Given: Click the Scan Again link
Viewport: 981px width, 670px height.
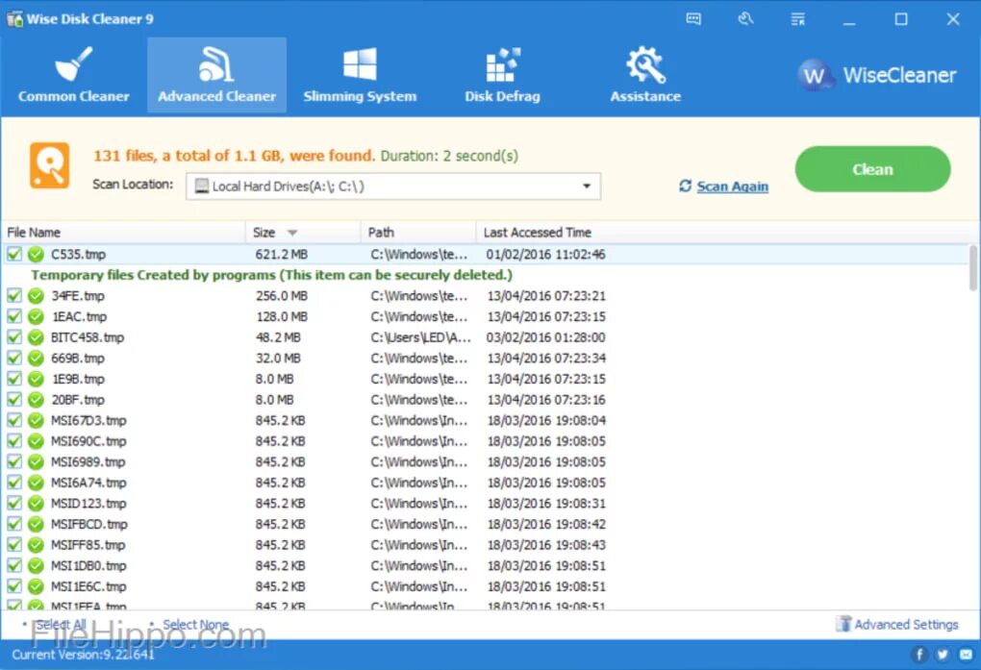Looking at the screenshot, I should (733, 186).
